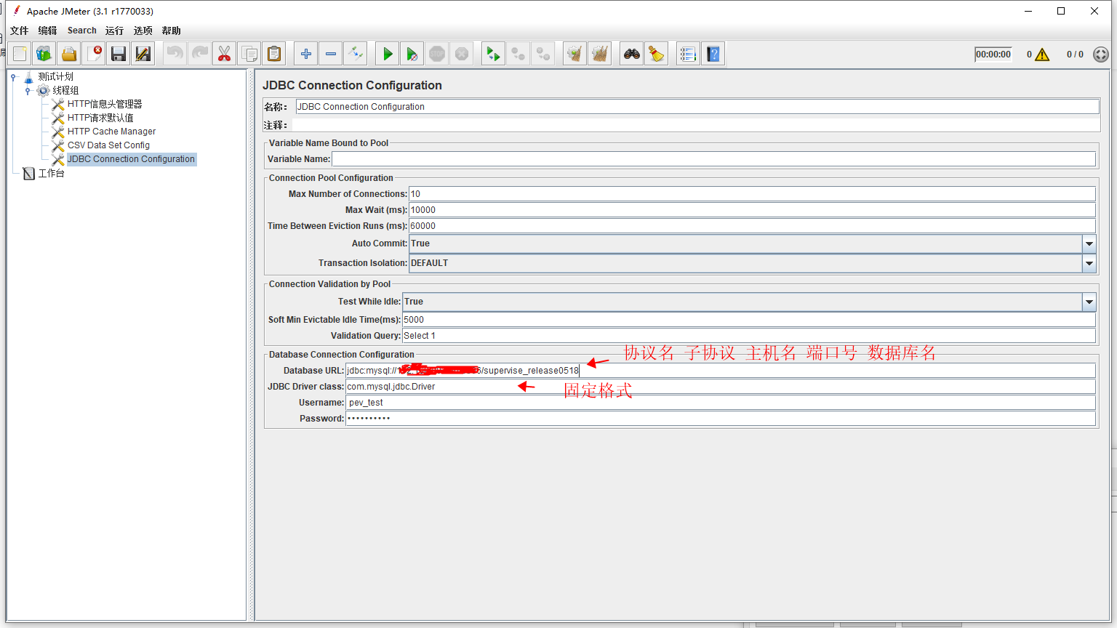Shut down all remote engines icon
The height and width of the screenshot is (628, 1117).
click(x=543, y=54)
